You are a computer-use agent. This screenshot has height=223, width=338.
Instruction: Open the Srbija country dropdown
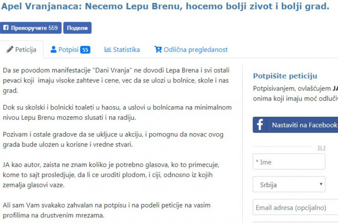[289, 184]
